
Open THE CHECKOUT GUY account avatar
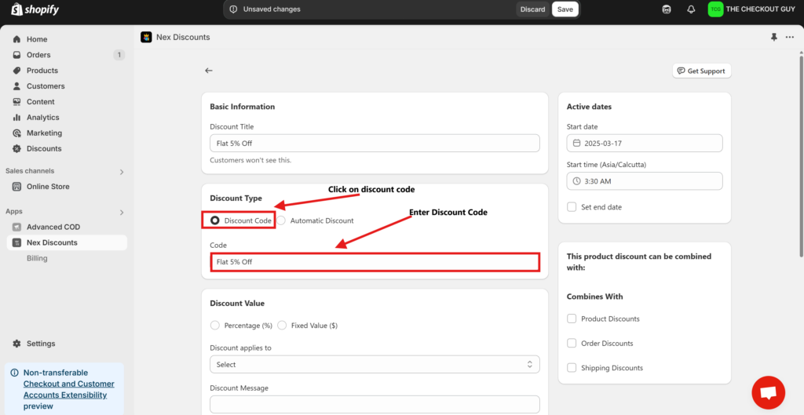coord(715,9)
